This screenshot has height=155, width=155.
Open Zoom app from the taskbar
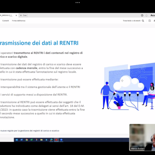61,140
